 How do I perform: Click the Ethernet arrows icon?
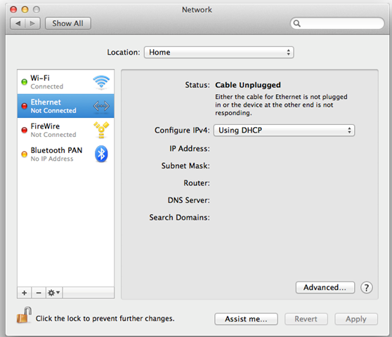click(101, 106)
